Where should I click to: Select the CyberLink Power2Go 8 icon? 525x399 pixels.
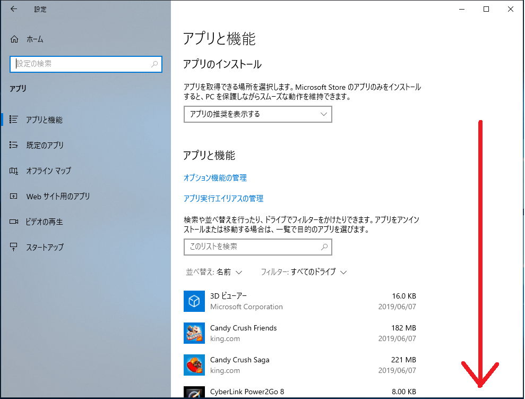194,393
